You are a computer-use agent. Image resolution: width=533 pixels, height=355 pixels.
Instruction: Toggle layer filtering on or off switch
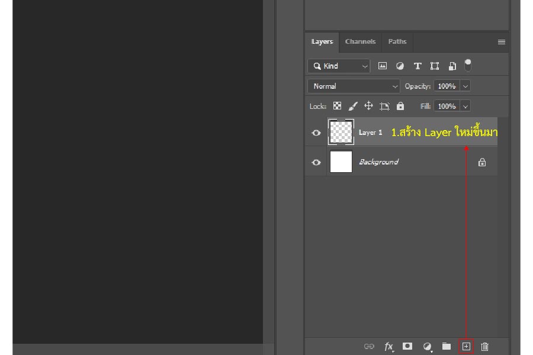[x=468, y=65]
